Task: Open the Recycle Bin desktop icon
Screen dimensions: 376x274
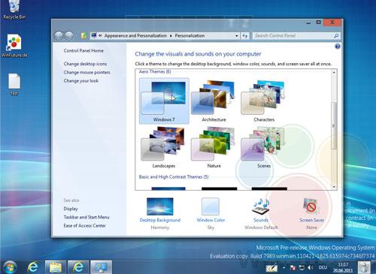Action: [14, 10]
